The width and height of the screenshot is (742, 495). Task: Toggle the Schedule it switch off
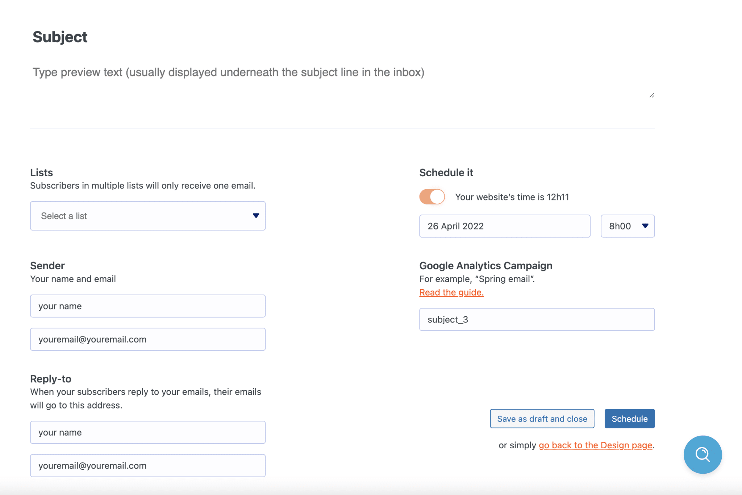click(x=432, y=197)
